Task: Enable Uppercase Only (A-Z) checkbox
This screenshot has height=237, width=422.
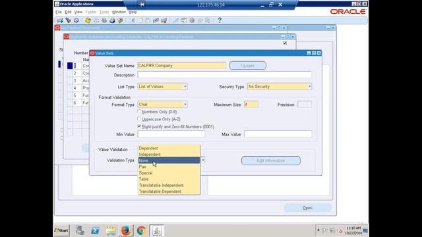Action: (139, 118)
